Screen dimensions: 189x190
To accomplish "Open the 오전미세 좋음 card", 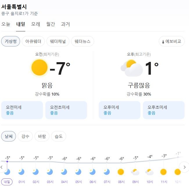I will (22, 110).
